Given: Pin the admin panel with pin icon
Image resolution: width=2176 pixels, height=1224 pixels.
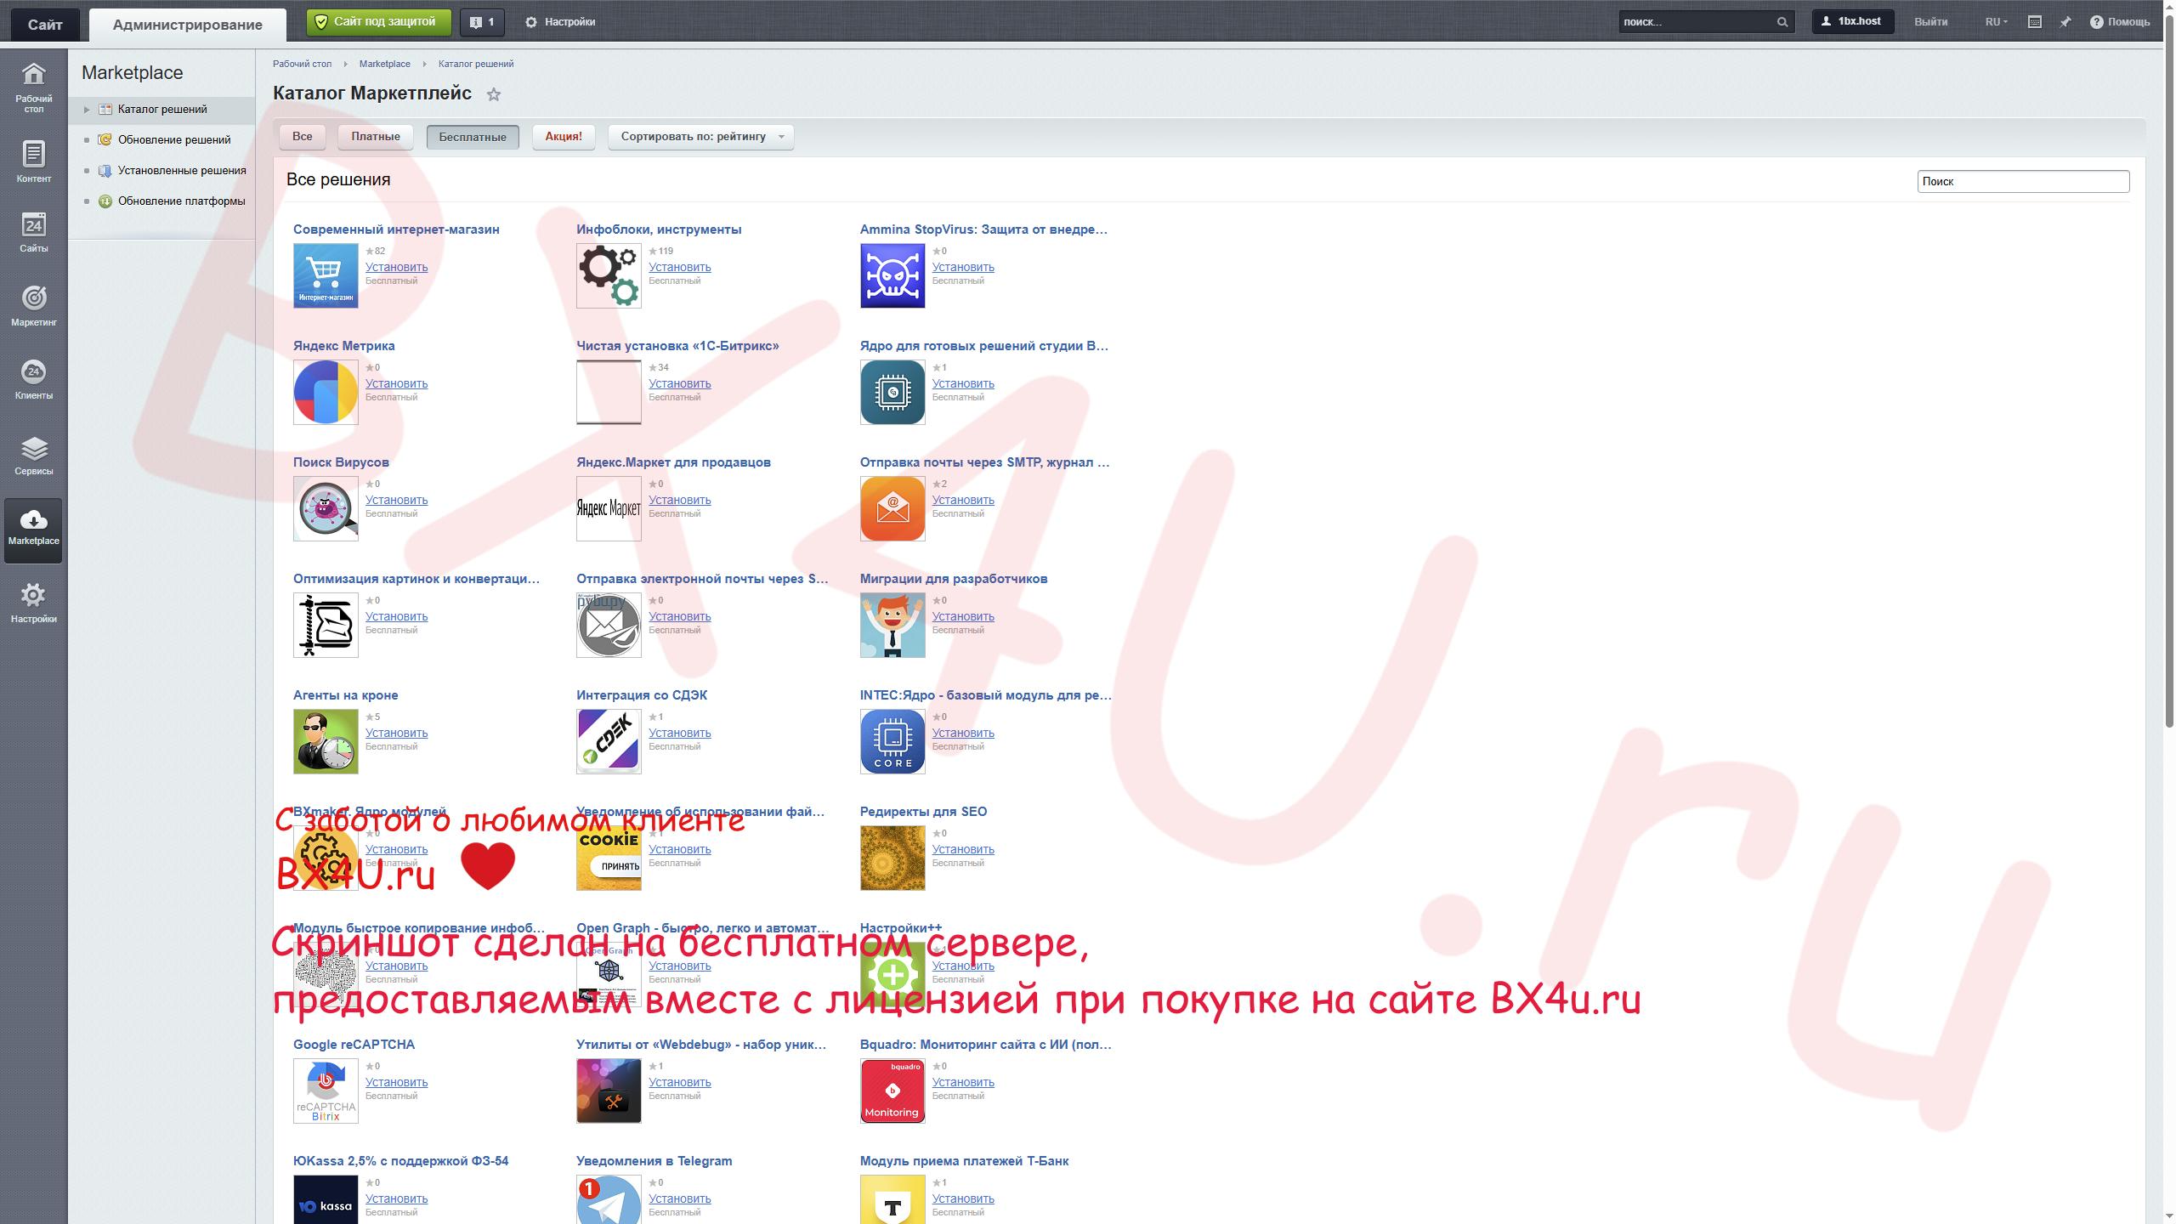Looking at the screenshot, I should pos(2065,22).
